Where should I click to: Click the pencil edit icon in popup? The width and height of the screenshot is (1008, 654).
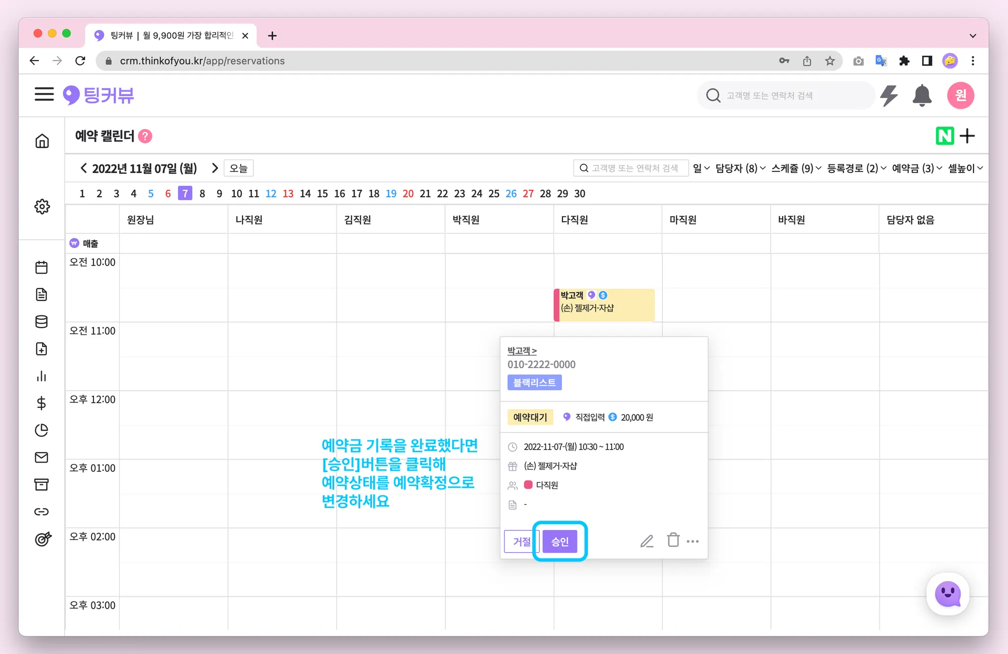point(647,541)
